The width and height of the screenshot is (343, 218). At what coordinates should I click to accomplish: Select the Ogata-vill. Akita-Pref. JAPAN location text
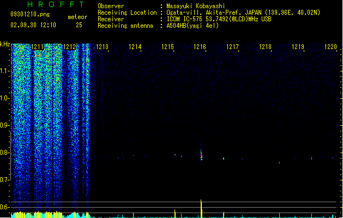pyautogui.click(x=243, y=13)
